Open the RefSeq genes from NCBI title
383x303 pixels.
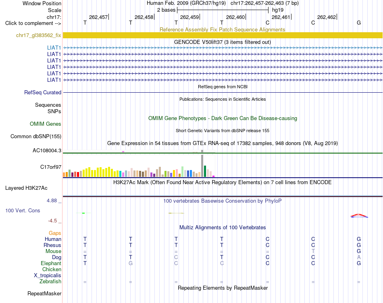(x=223, y=87)
